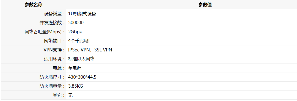Select the 电源 label cell
Screen dimensions: 297x101
pos(33,68)
